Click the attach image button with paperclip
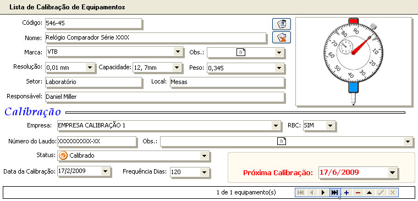The width and height of the screenshot is (418, 201). pyautogui.click(x=282, y=24)
